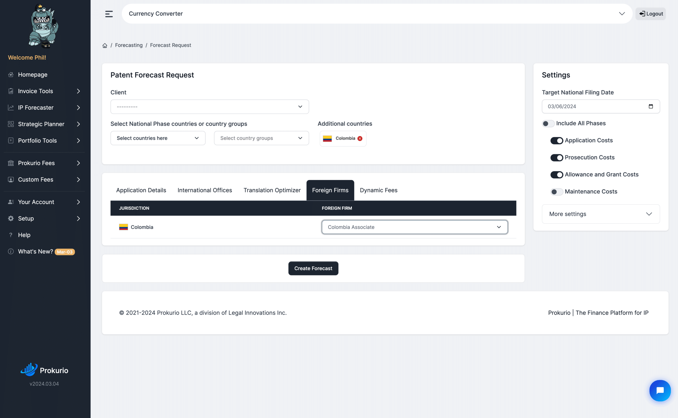Disable Application Costs toggle
Screen dimensions: 678x418
[556, 141]
